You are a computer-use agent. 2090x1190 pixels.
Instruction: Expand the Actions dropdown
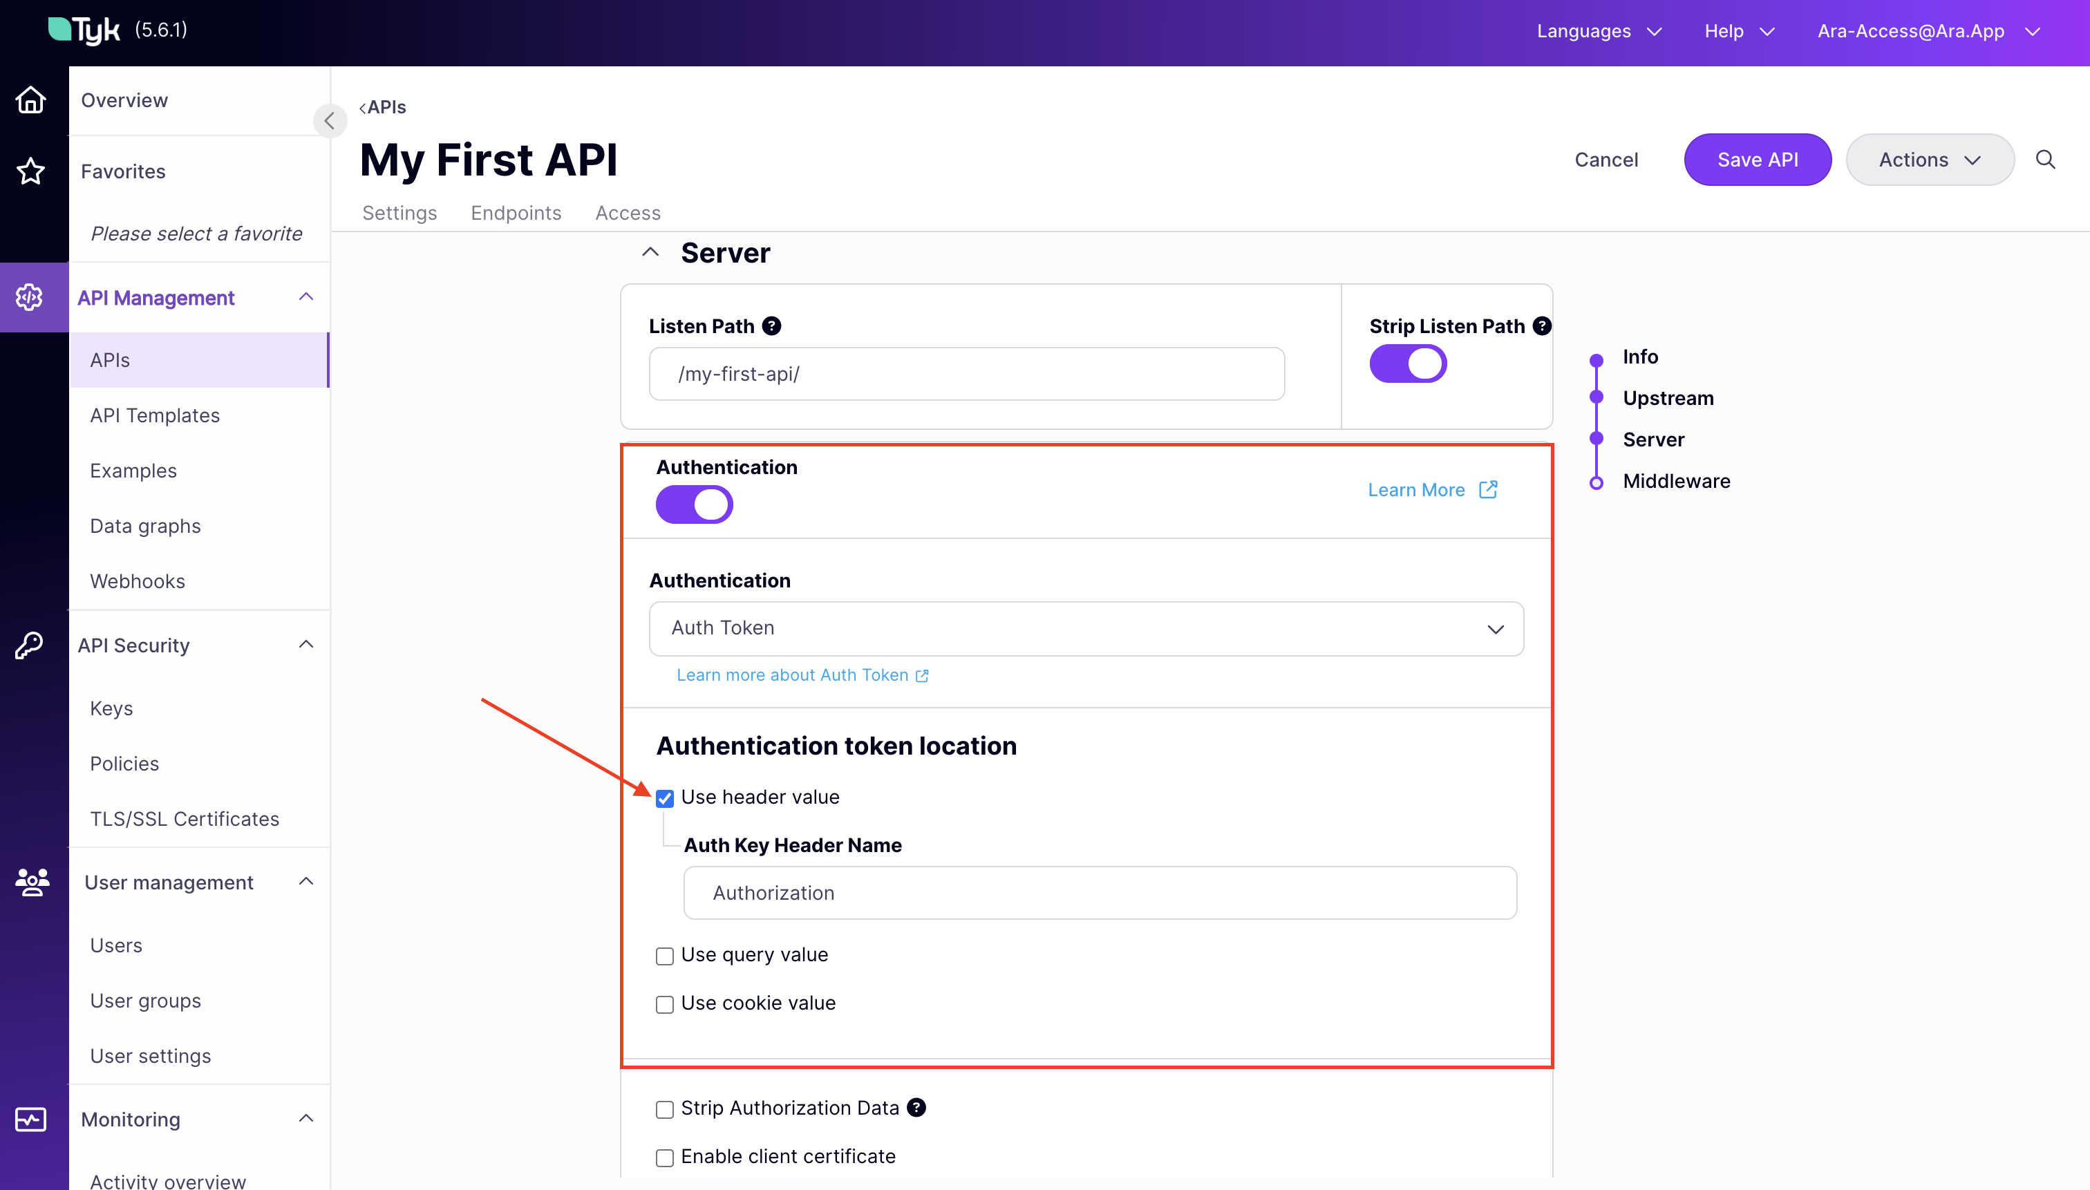(x=1930, y=160)
